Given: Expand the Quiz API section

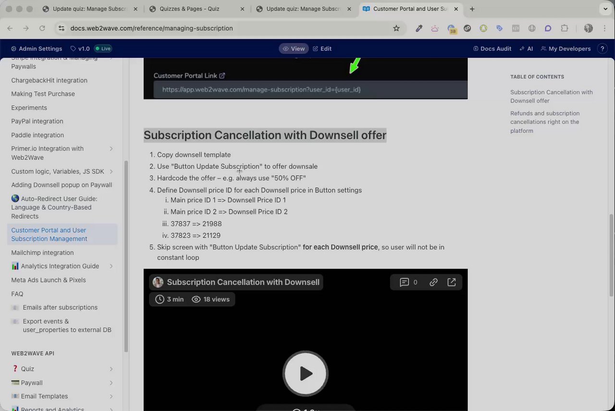Looking at the screenshot, I should point(111,369).
